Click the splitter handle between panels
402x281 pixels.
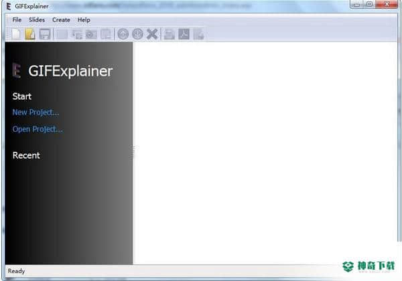tap(133, 153)
